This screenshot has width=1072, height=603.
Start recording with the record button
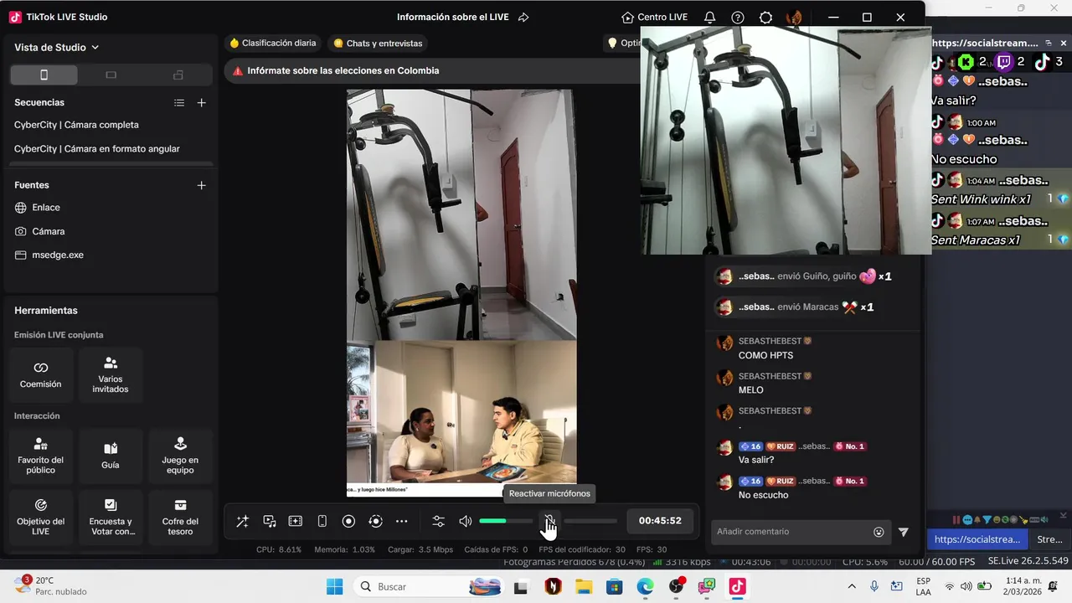349,521
